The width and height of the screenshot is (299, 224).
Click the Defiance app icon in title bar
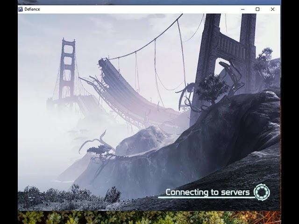[x=21, y=9]
